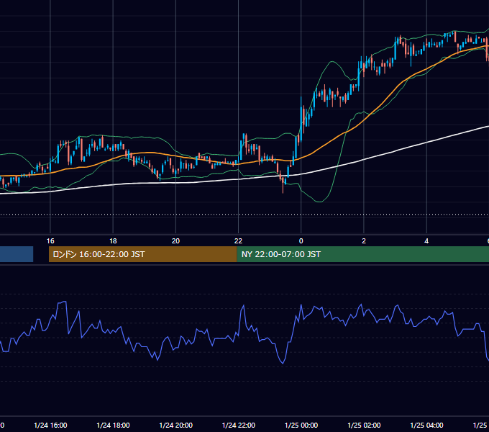Click the 1/24 16:00 time label
This screenshot has height=432, width=489.
(x=50, y=425)
